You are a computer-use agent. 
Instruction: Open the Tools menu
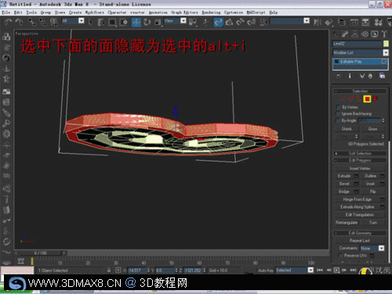point(31,13)
